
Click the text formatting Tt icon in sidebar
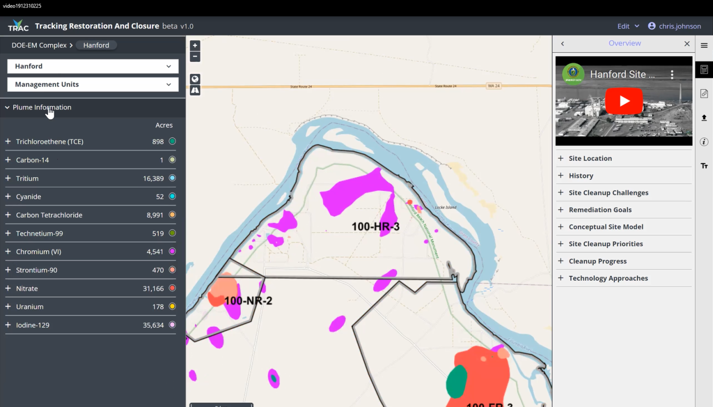(704, 165)
